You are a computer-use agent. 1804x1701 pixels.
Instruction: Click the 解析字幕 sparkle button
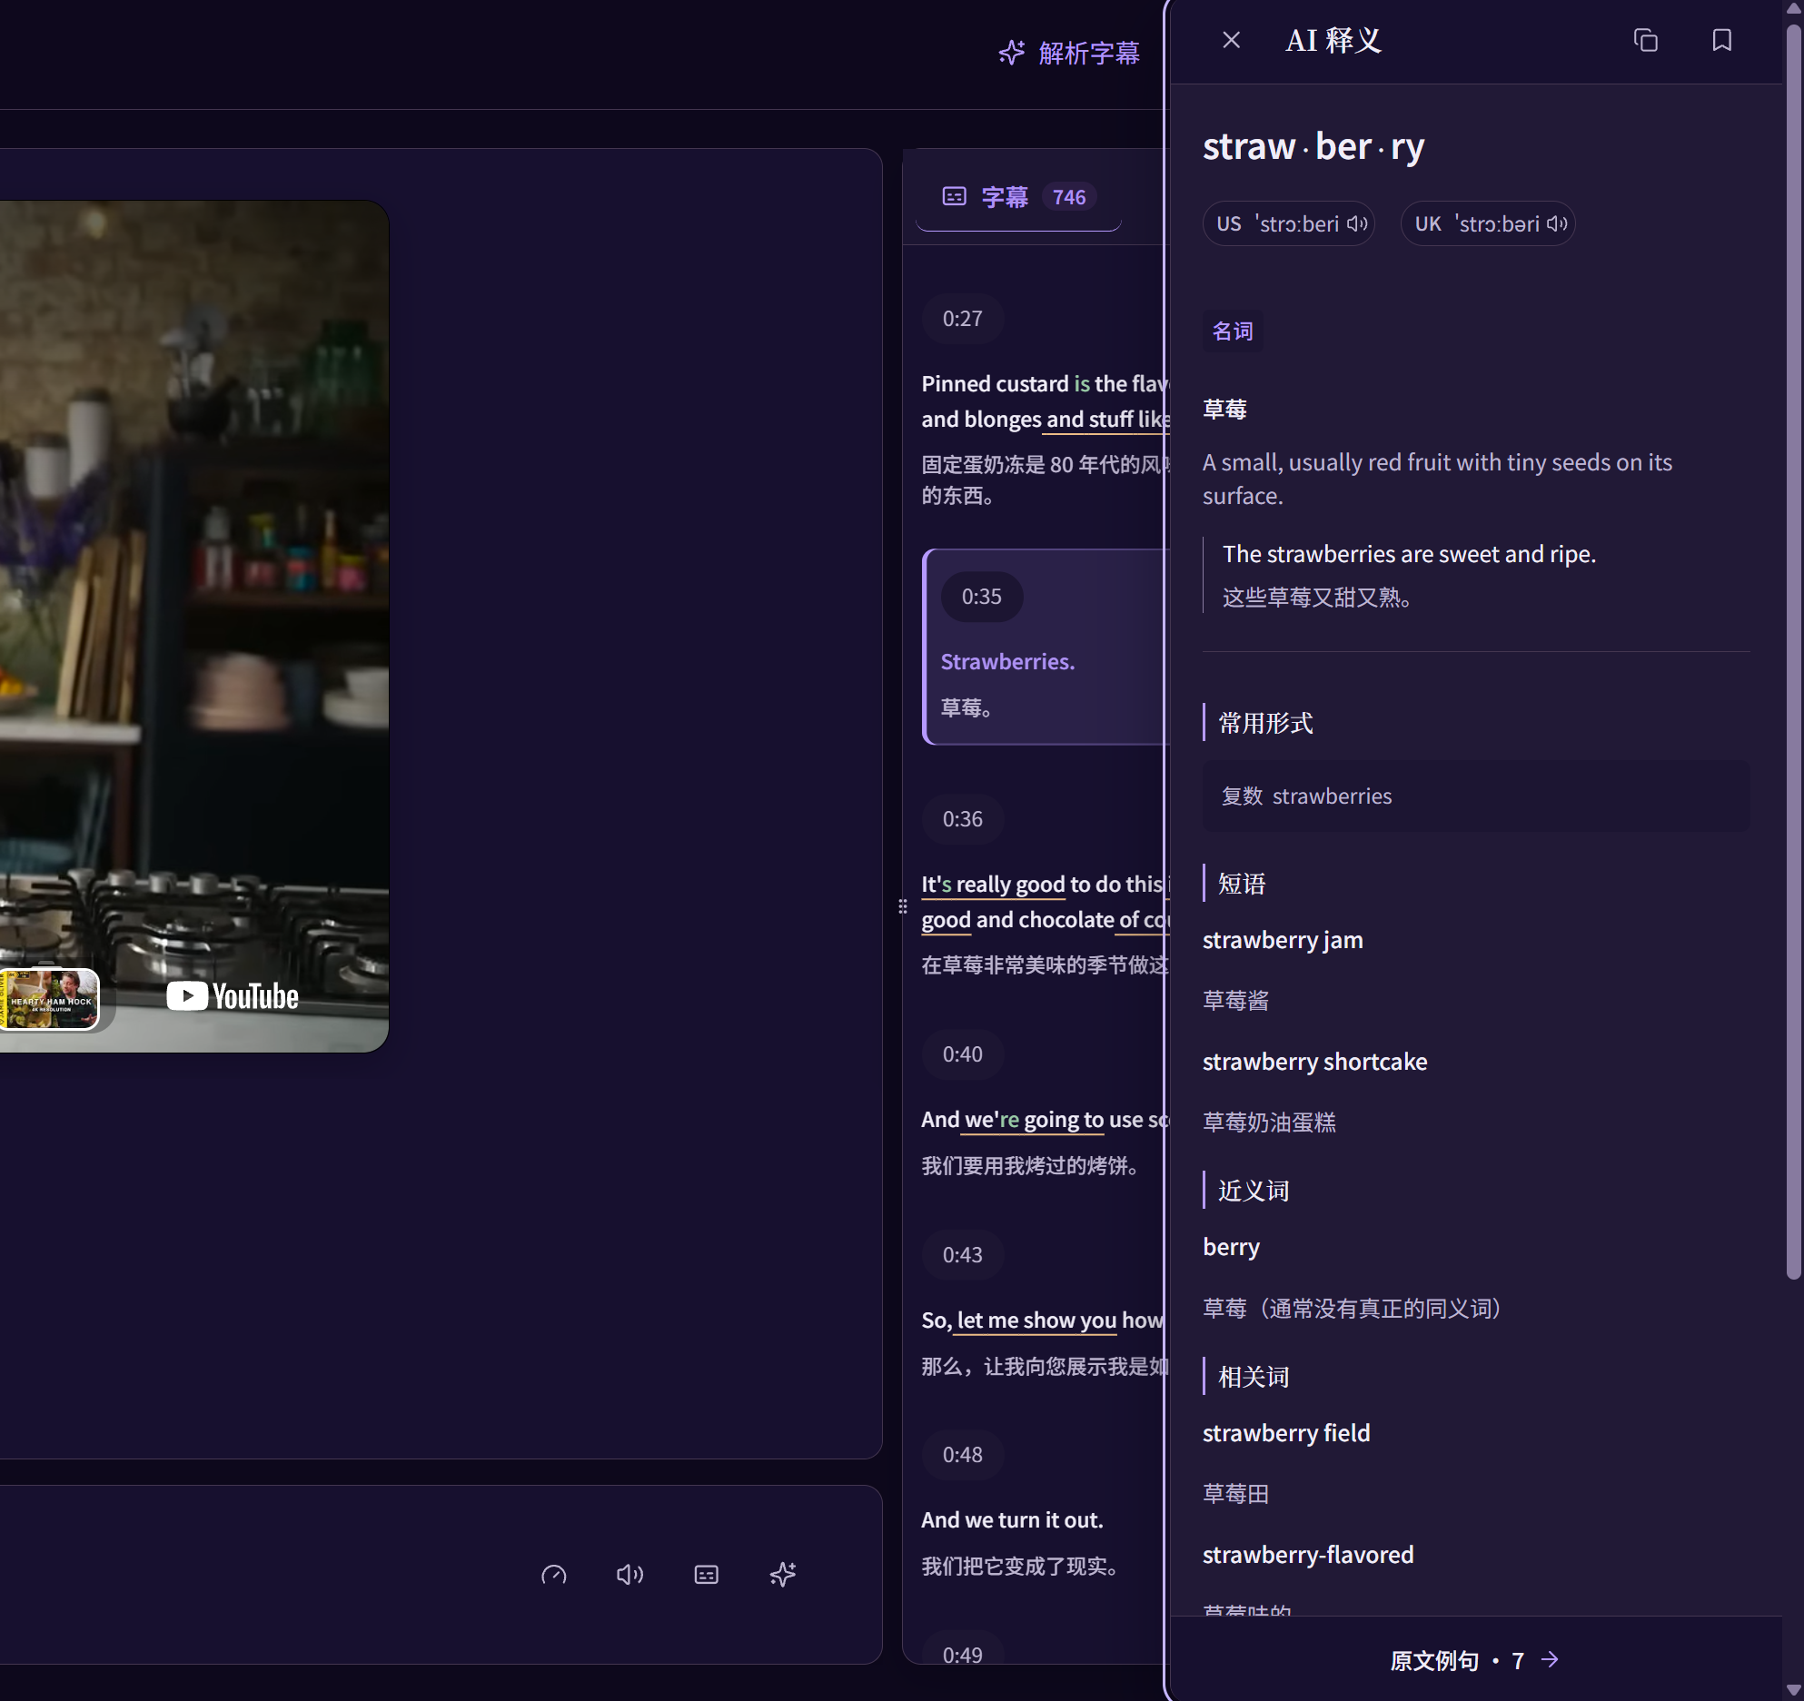click(x=1068, y=53)
